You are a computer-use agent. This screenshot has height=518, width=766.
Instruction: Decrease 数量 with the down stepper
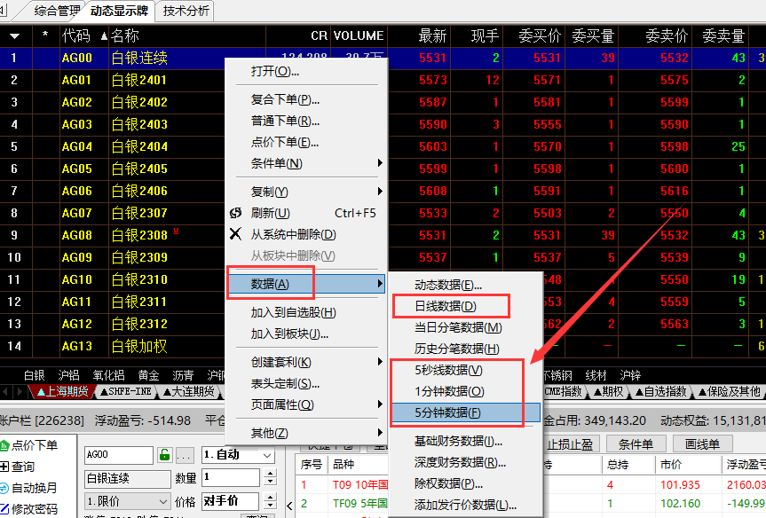270,482
